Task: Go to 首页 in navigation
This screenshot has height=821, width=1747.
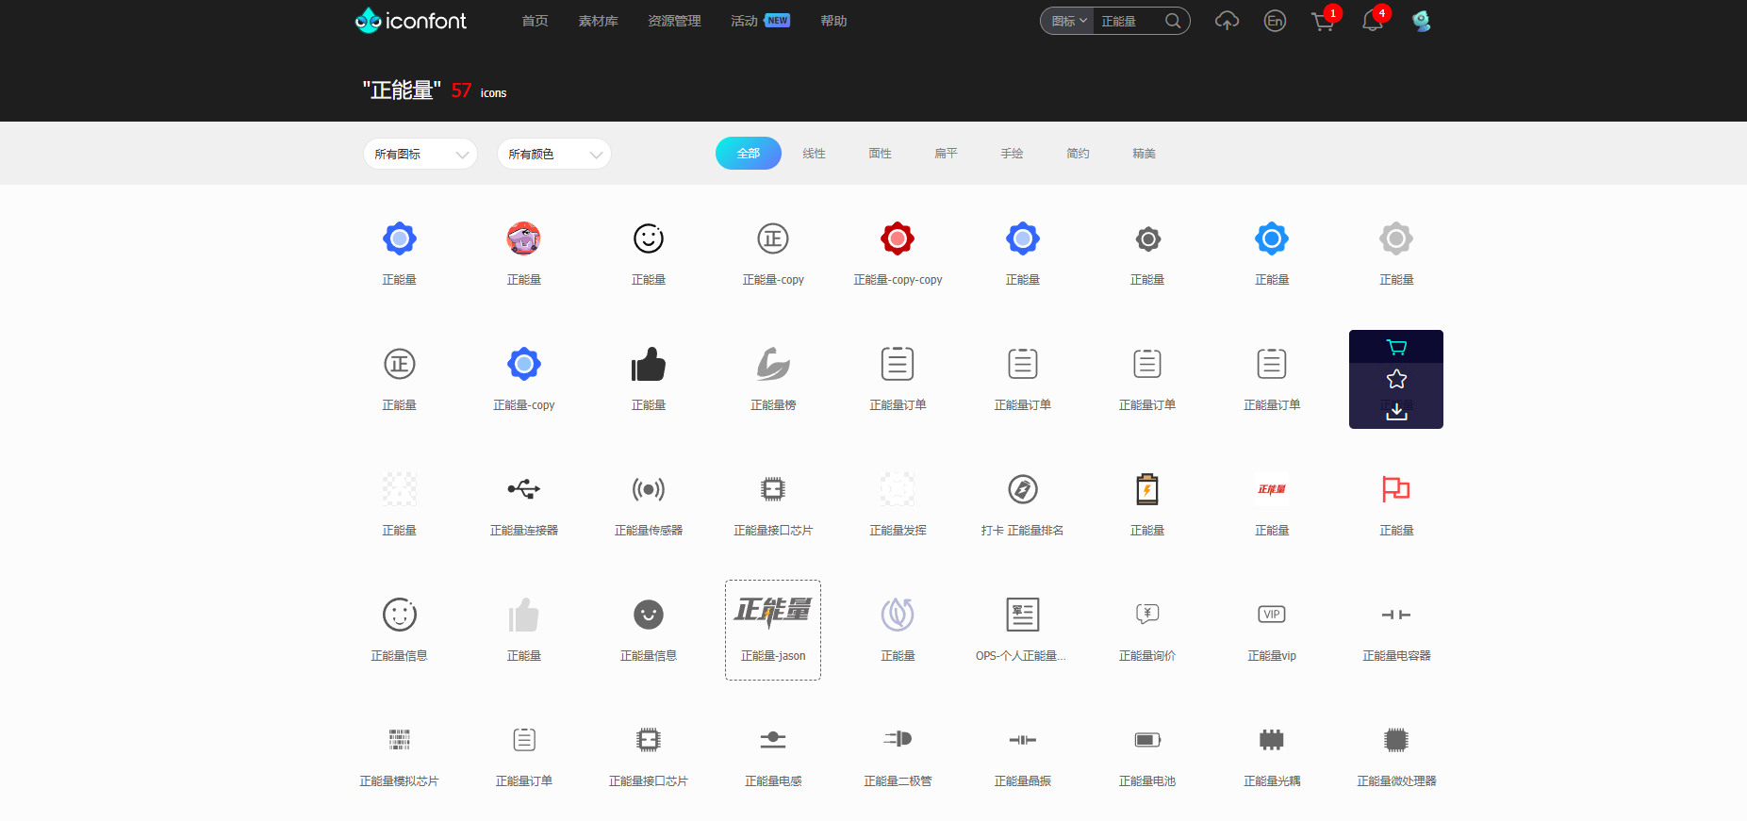Action: 536,21
